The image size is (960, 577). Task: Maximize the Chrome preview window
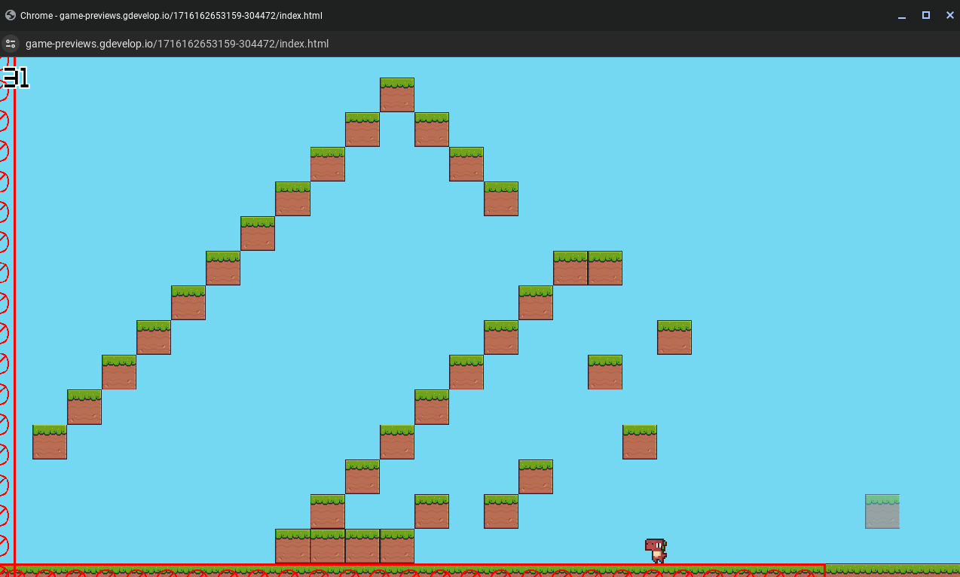click(x=926, y=15)
